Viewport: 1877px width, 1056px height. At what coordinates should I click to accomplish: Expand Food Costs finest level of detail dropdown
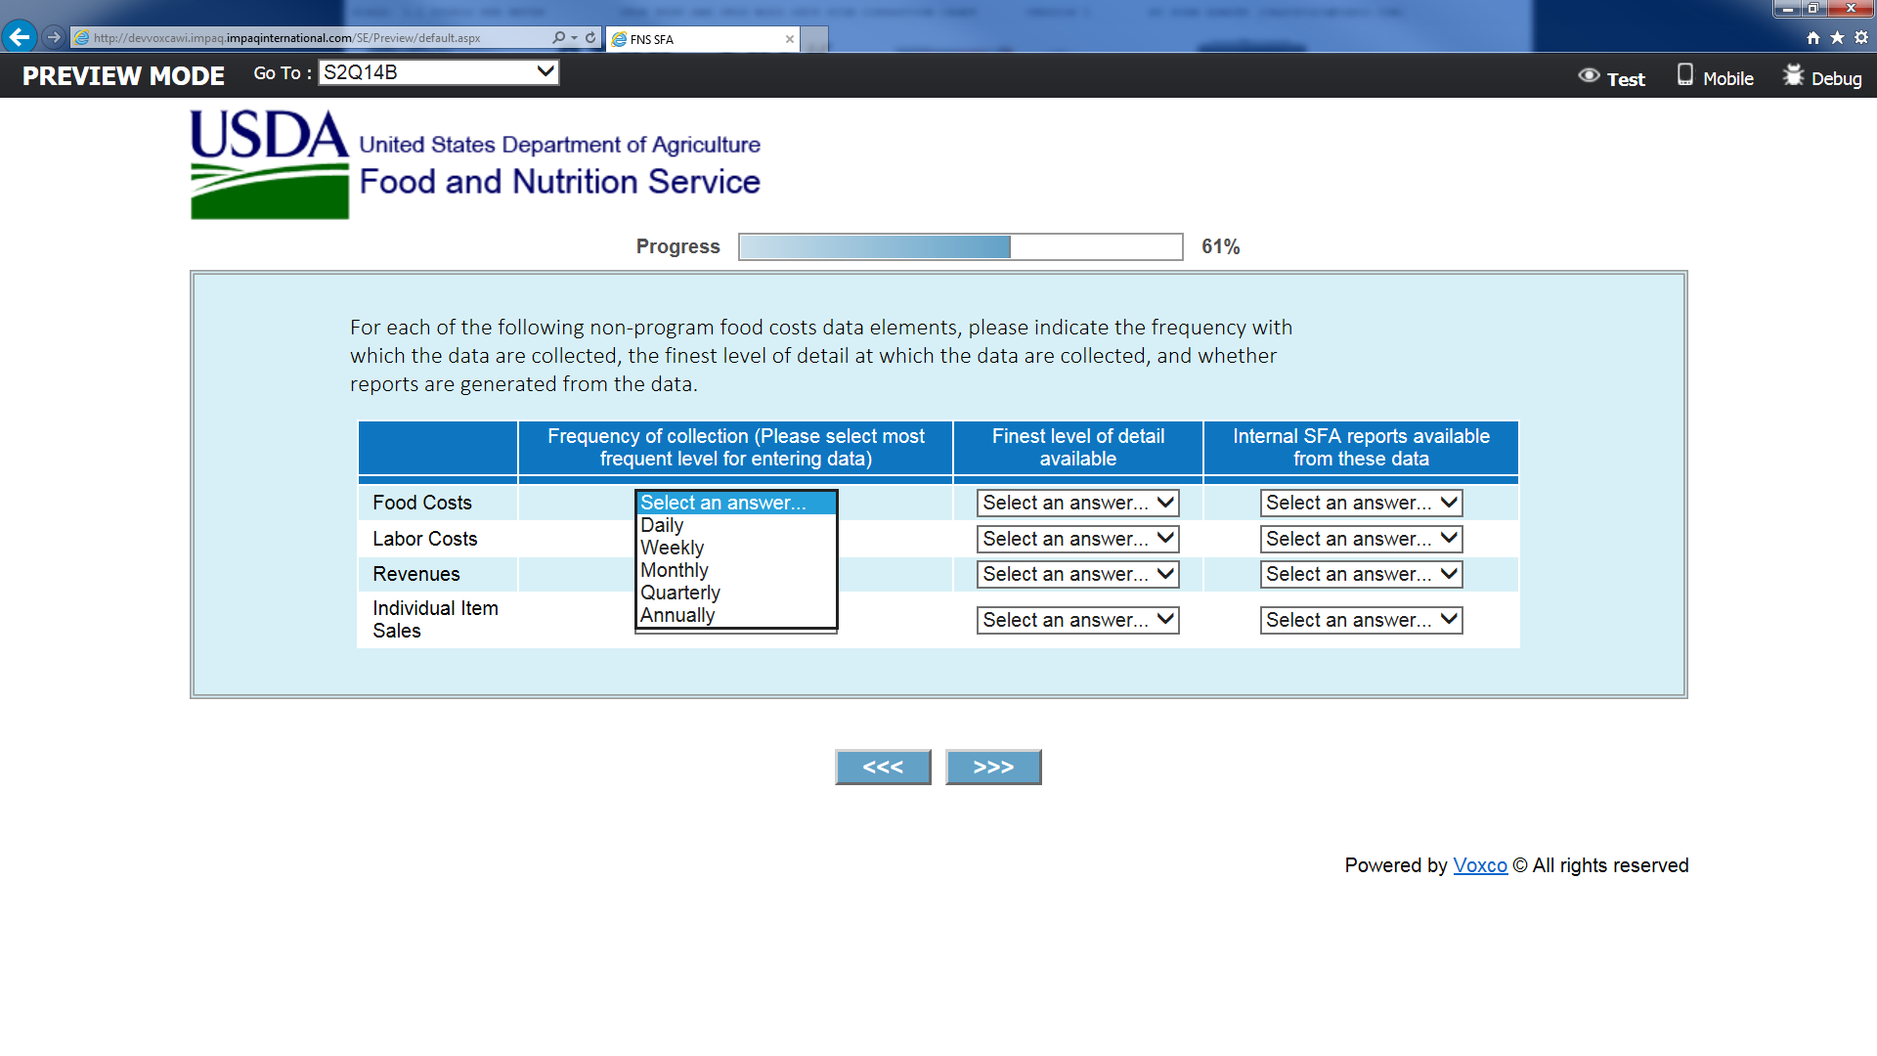(x=1077, y=503)
